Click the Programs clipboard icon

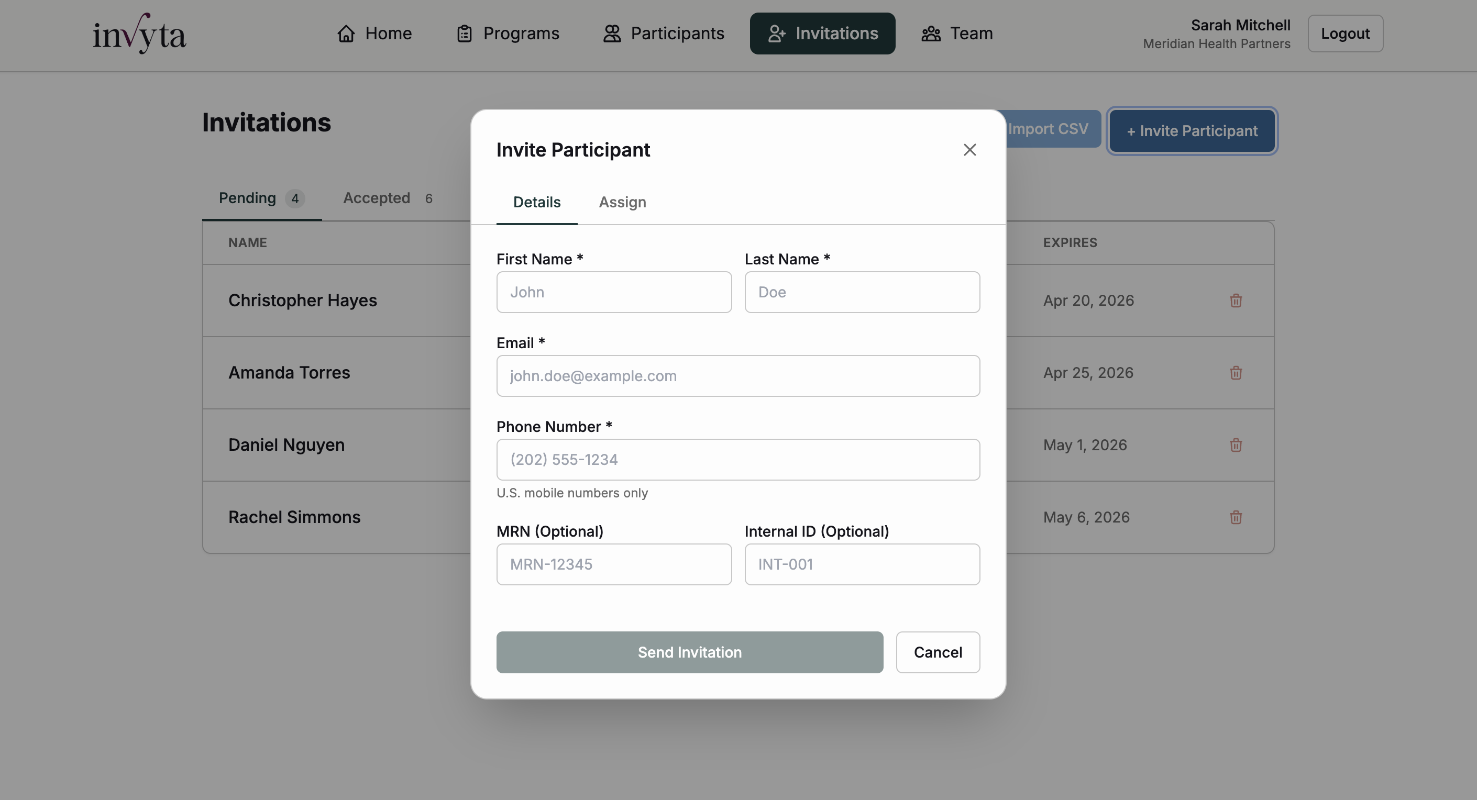click(465, 33)
